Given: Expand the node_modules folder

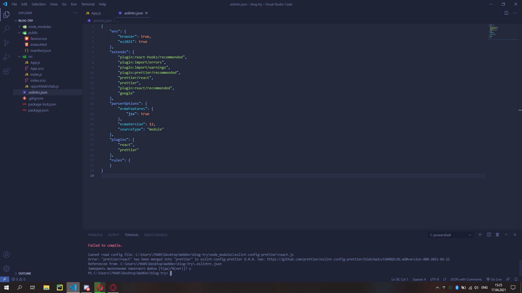Looking at the screenshot, I should tap(39, 27).
